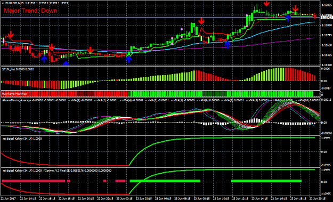The width and height of the screenshot is (333, 202).
Task: Click the -0.00006 scale value of AhrensMovingAverage
Action: tap(327, 133)
